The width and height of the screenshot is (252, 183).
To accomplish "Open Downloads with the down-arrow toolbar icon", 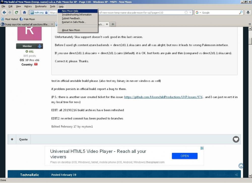I will [x=248, y=13].
